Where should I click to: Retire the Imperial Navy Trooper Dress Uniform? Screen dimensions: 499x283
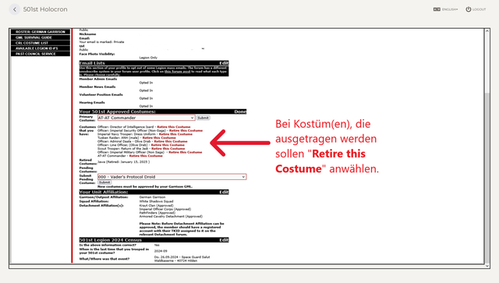[x=175, y=134]
